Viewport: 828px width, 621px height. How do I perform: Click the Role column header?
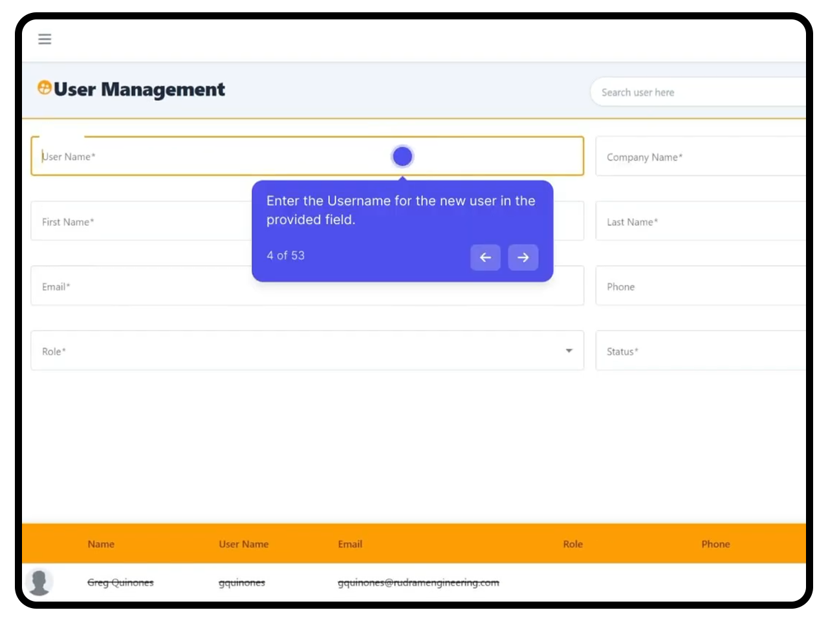[x=573, y=544]
